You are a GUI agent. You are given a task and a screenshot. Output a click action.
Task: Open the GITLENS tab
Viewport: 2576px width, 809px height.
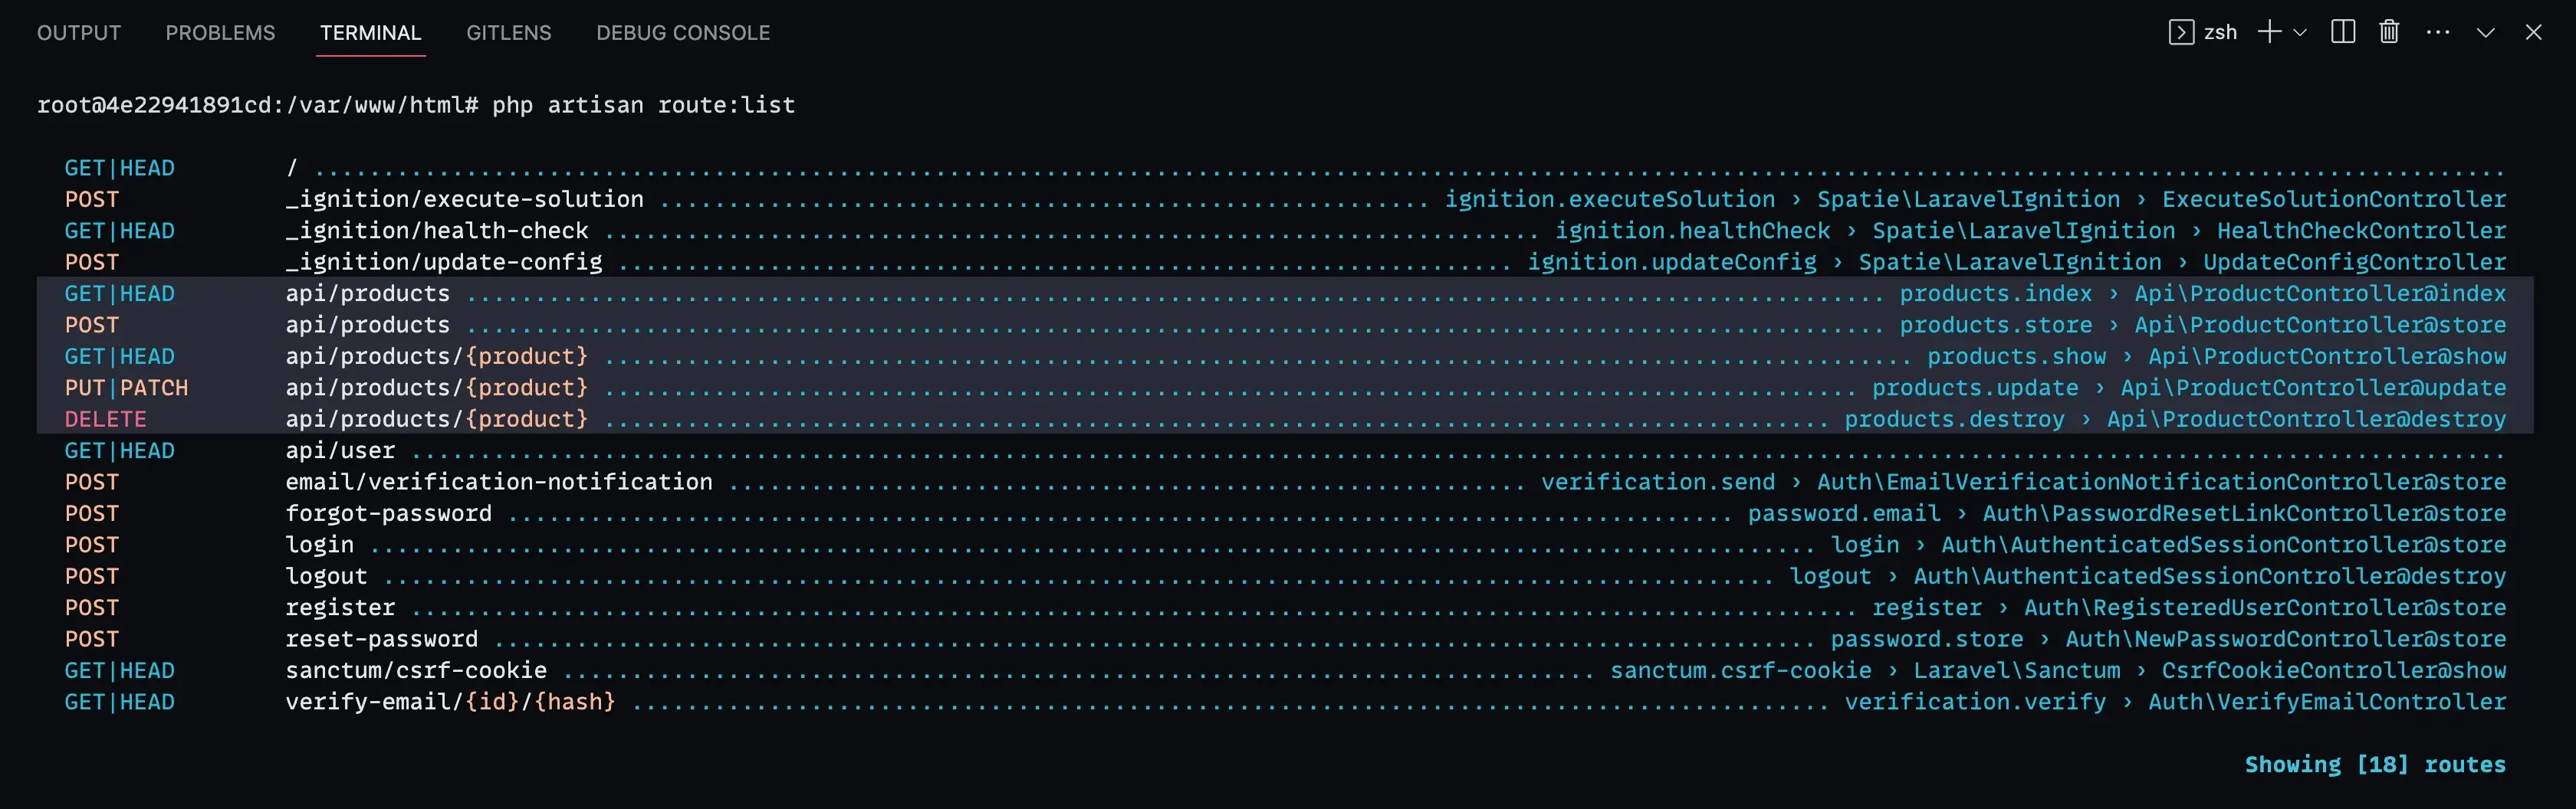508,32
